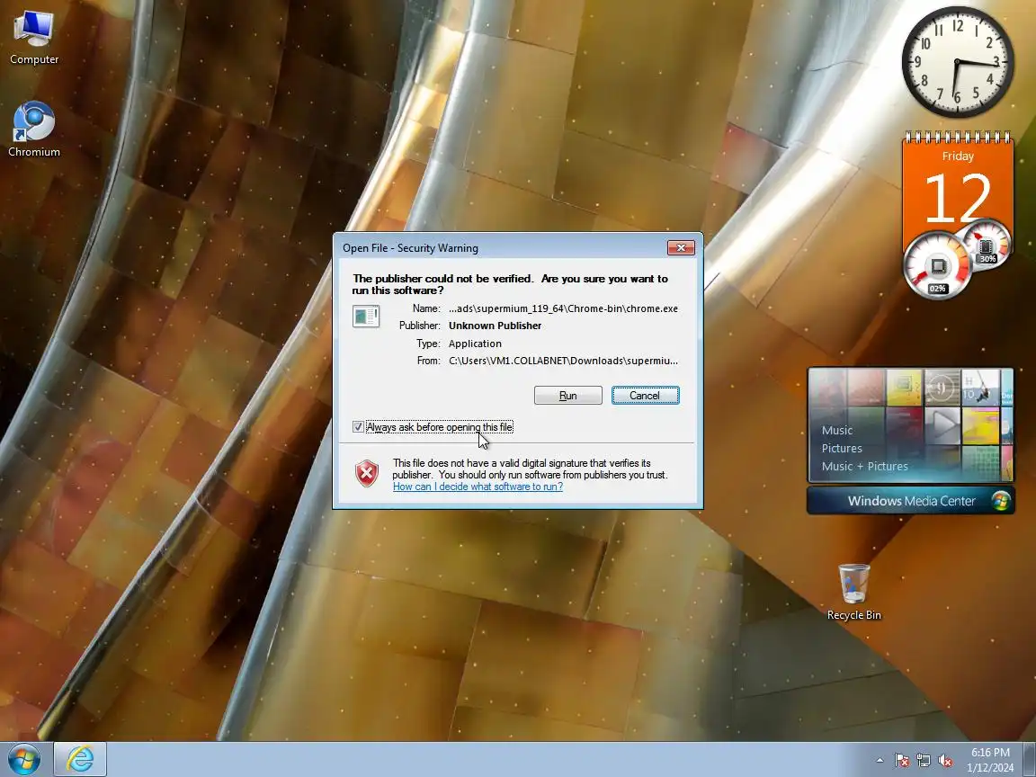
Task: Click the CPU meter gadget dial
Action: 937,265
